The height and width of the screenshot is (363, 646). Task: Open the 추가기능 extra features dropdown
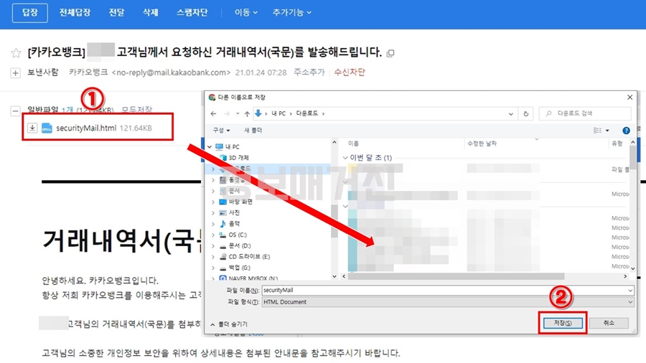[x=291, y=13]
